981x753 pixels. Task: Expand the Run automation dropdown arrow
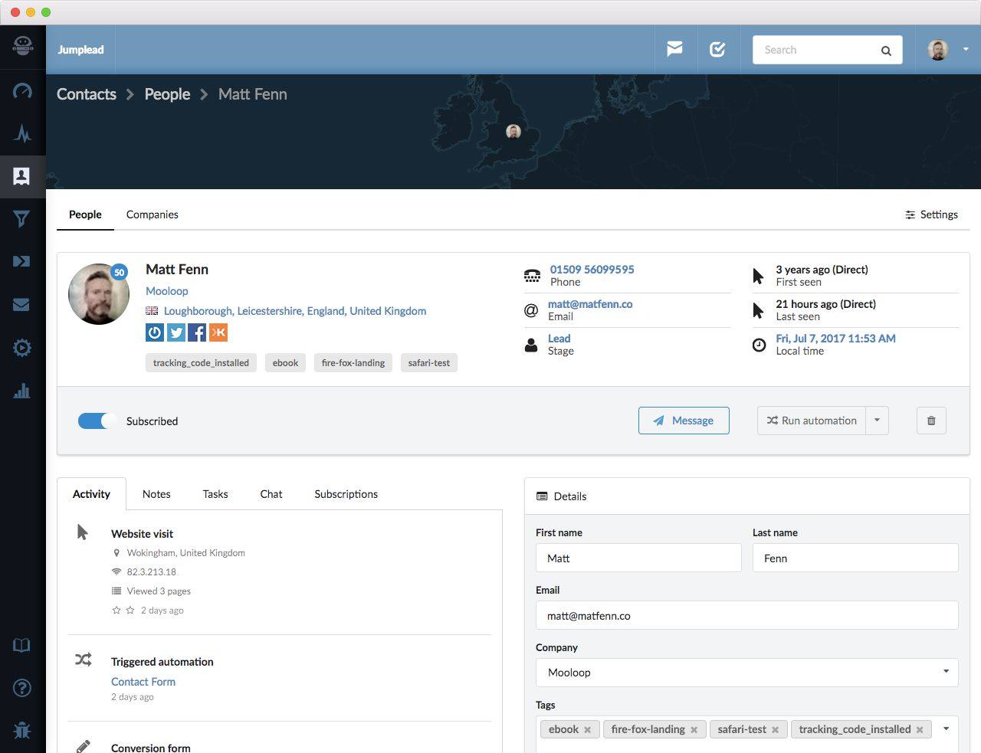click(877, 421)
